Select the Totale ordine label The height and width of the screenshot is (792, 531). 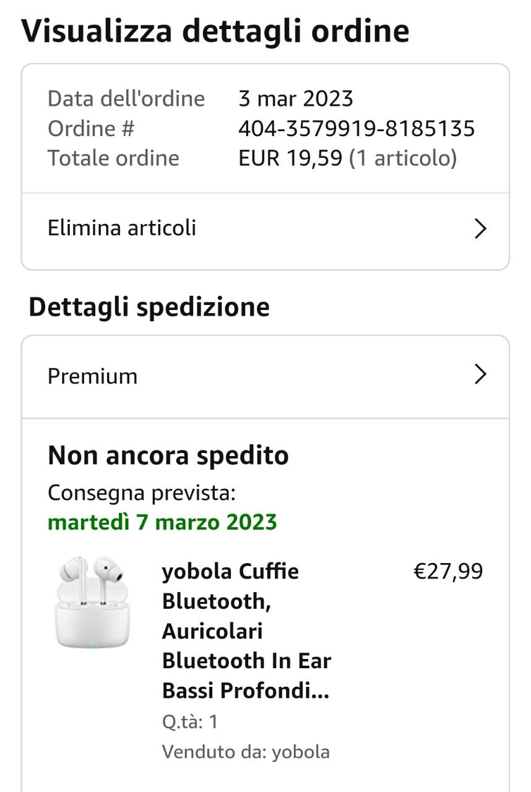click(114, 158)
